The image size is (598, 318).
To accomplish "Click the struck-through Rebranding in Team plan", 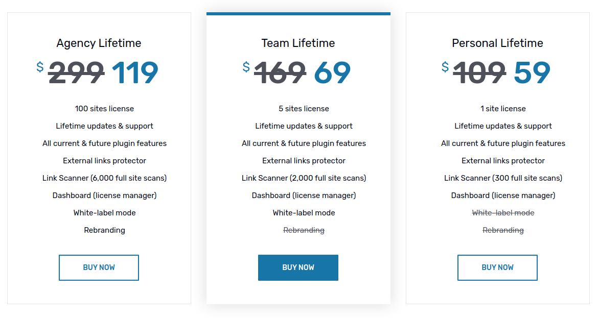I will coord(304,230).
